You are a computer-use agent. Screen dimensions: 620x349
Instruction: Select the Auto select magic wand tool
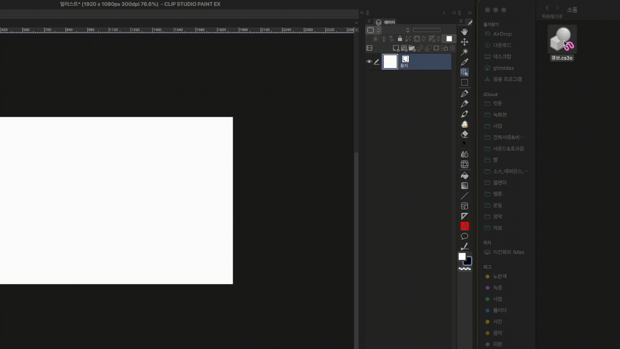click(464, 52)
